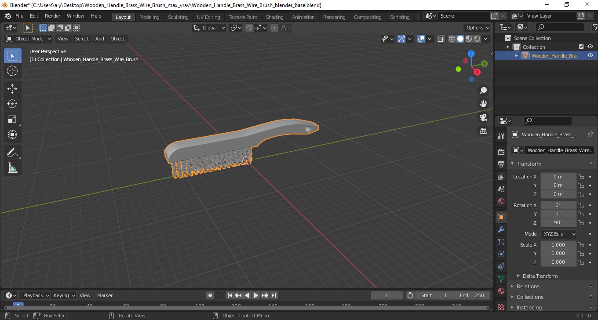Open the Object Constraints properties tab

pos(501,266)
